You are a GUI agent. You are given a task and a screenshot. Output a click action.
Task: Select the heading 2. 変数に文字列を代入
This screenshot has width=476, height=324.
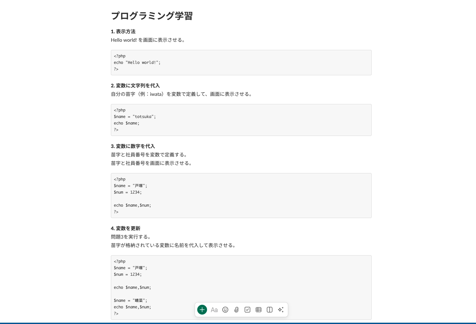135,86
